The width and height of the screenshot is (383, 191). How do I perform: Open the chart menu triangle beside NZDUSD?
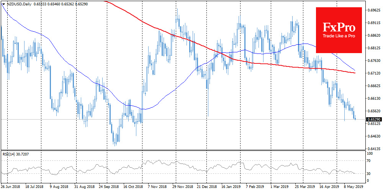[3, 3]
